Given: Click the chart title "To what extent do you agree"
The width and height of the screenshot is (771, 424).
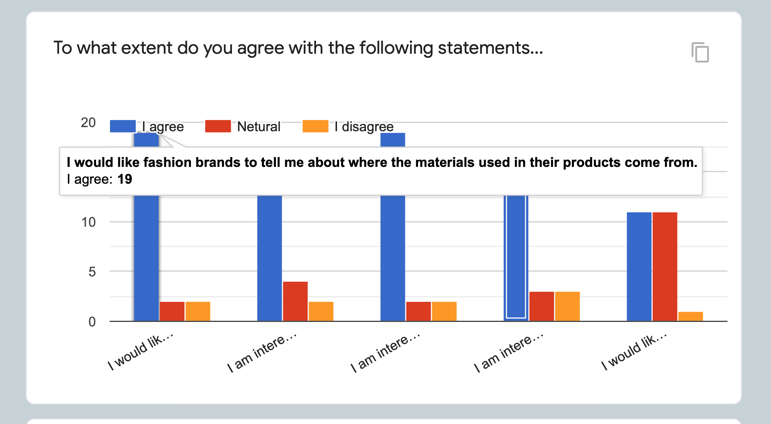Looking at the screenshot, I should 298,48.
